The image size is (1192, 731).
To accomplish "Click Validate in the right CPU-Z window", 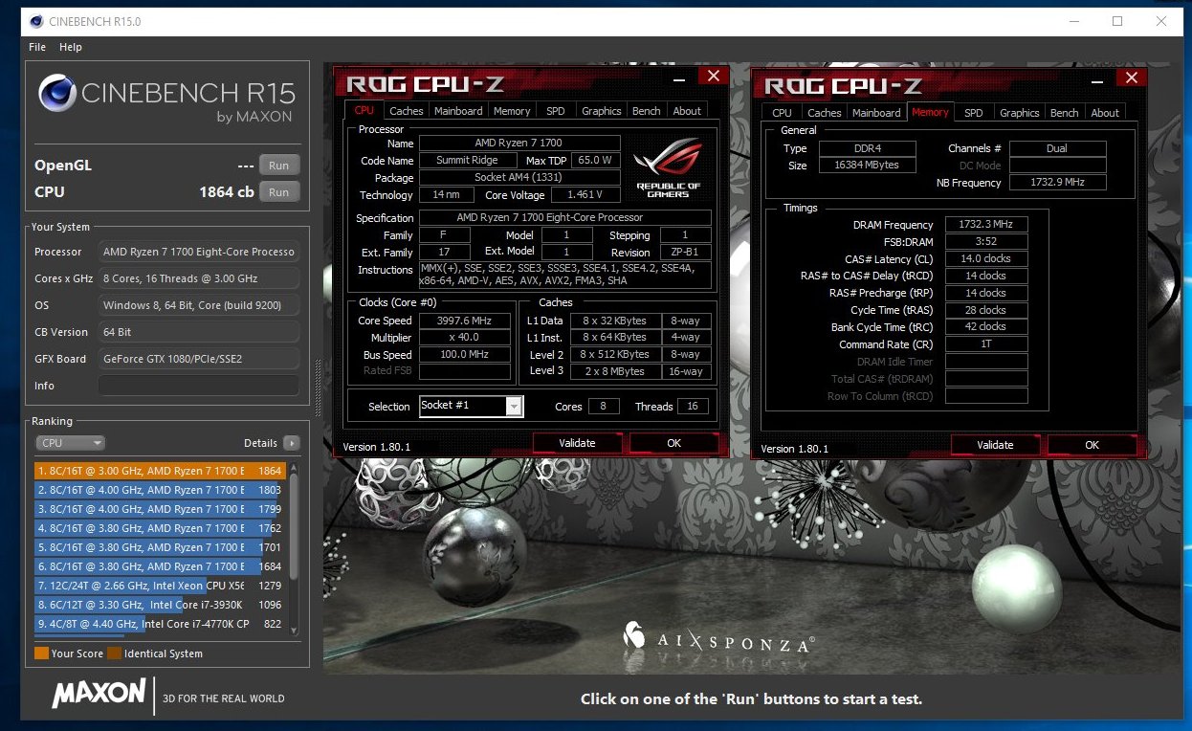I will click(995, 445).
